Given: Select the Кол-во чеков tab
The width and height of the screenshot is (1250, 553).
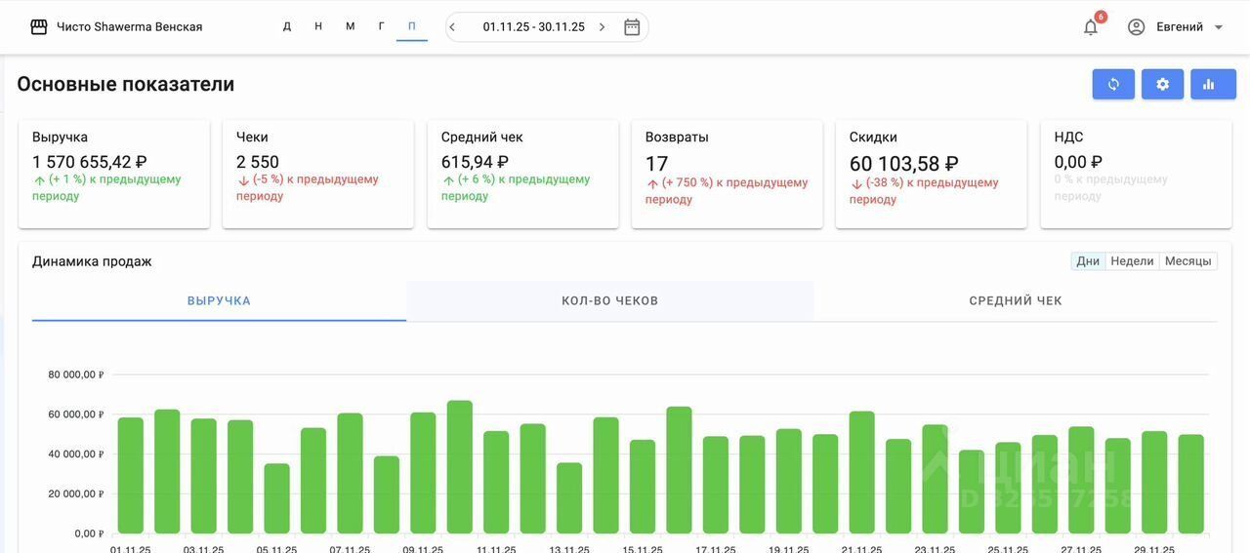Looking at the screenshot, I should pyautogui.click(x=609, y=300).
